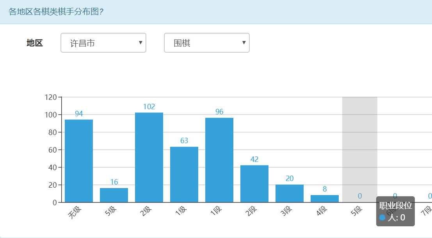
Task: Click the 各地区各棋类棋手分布图 panel title
Action: point(56,12)
